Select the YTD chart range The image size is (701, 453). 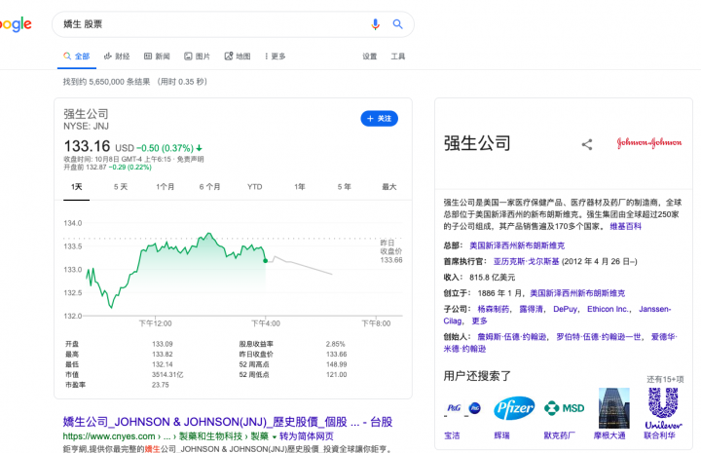[x=255, y=186]
